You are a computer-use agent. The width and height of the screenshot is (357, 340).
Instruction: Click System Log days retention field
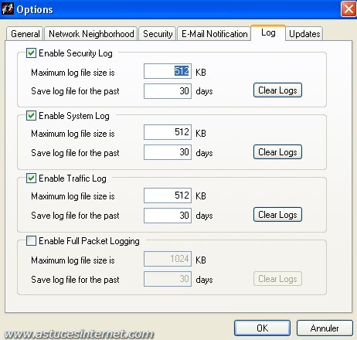pos(168,152)
